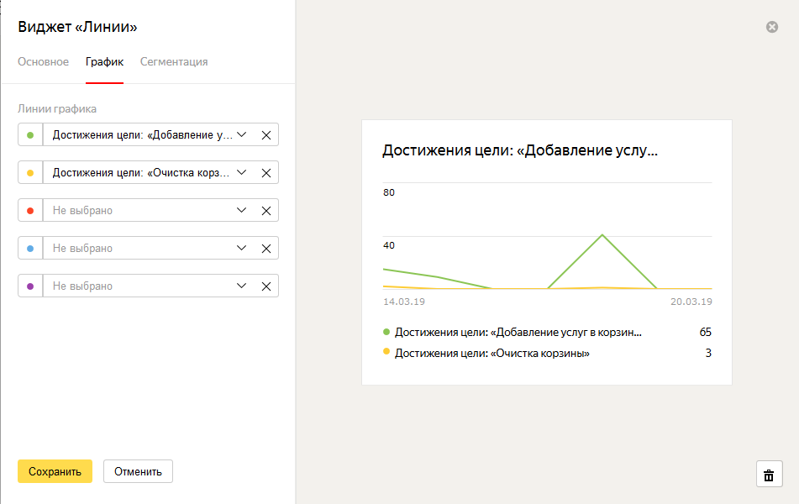This screenshot has width=799, height=504.
Task: Delete widget with trash icon
Action: (x=769, y=475)
